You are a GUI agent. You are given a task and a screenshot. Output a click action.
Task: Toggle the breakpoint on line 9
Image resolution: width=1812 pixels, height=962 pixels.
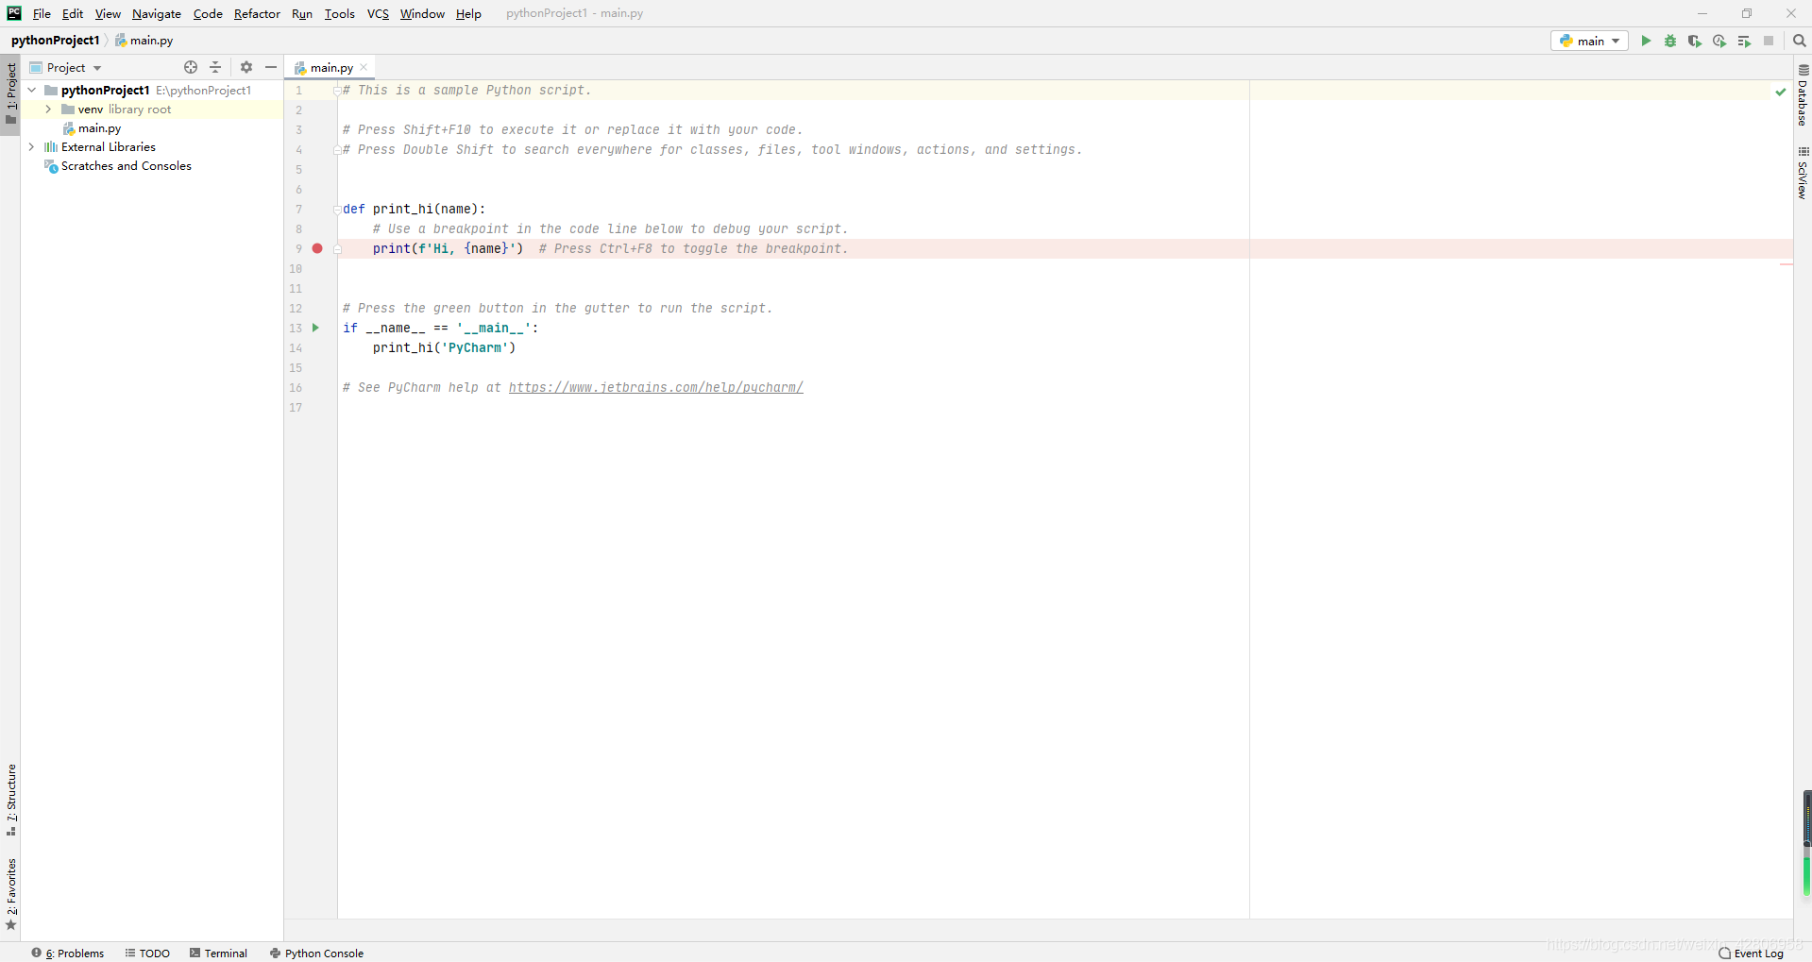point(317,248)
